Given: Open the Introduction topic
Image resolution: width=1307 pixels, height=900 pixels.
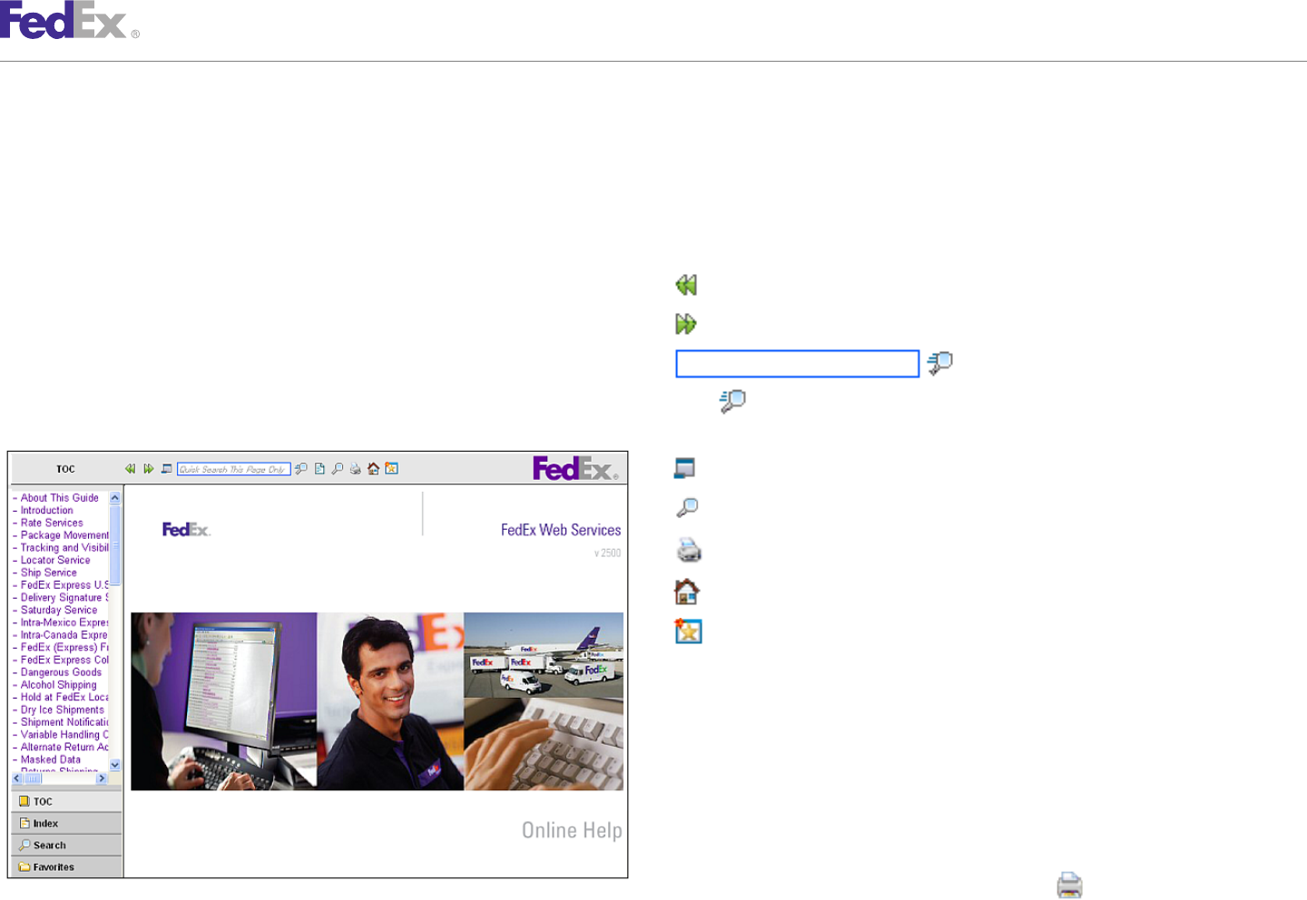Looking at the screenshot, I should (x=47, y=511).
